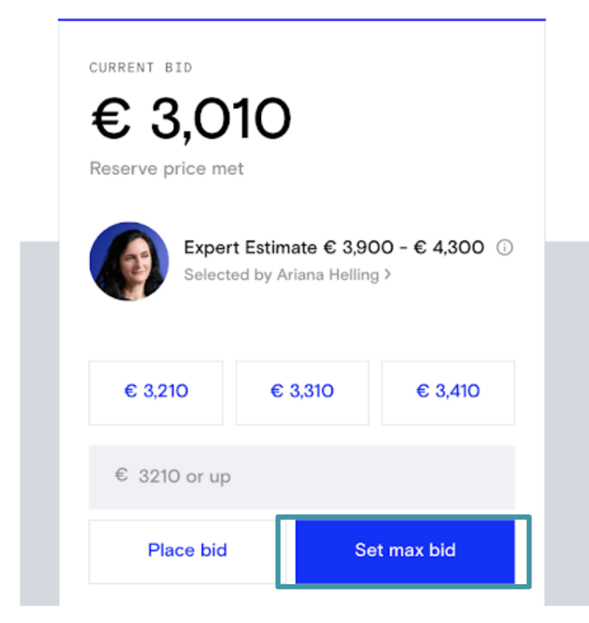Click the Set max bid button
The image size is (589, 623).
405,551
